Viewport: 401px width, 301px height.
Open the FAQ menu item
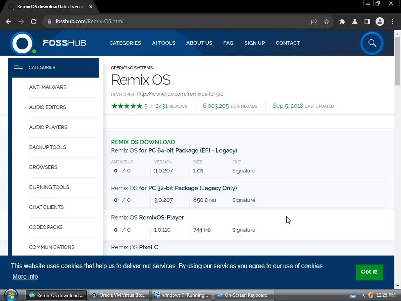(228, 43)
